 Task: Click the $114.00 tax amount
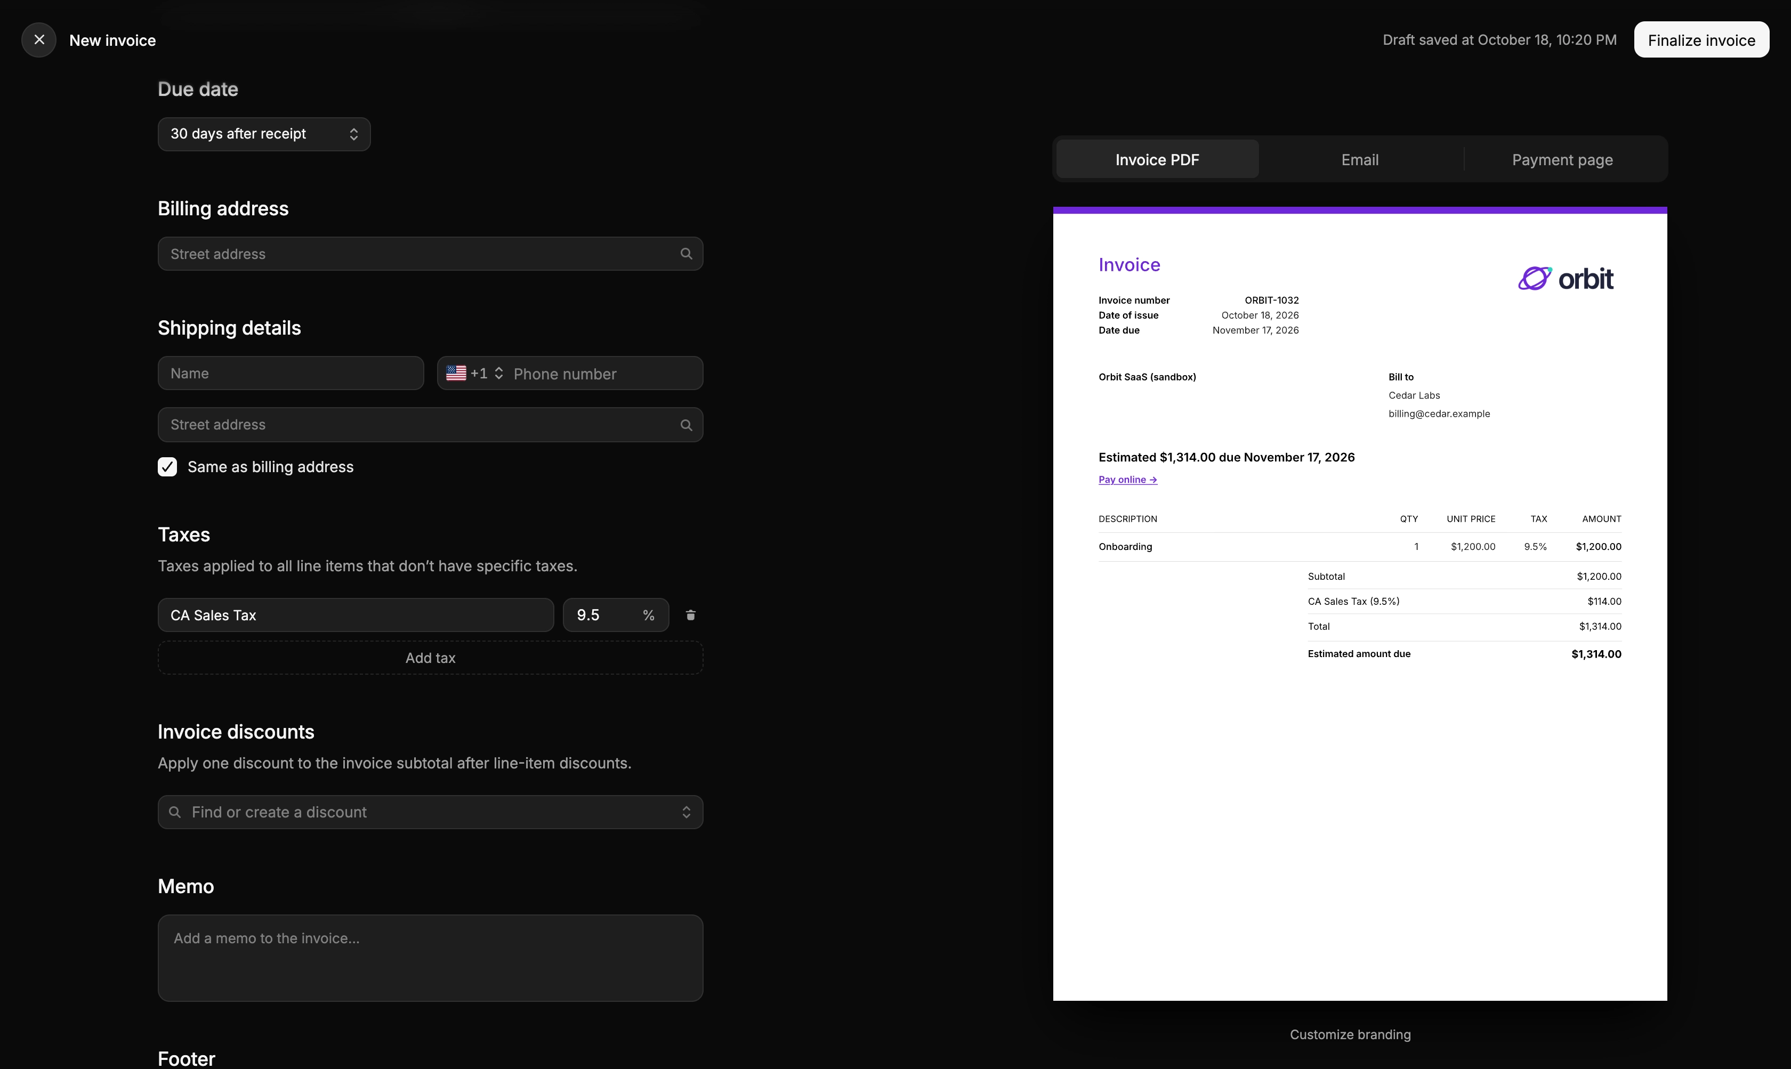pos(1604,602)
